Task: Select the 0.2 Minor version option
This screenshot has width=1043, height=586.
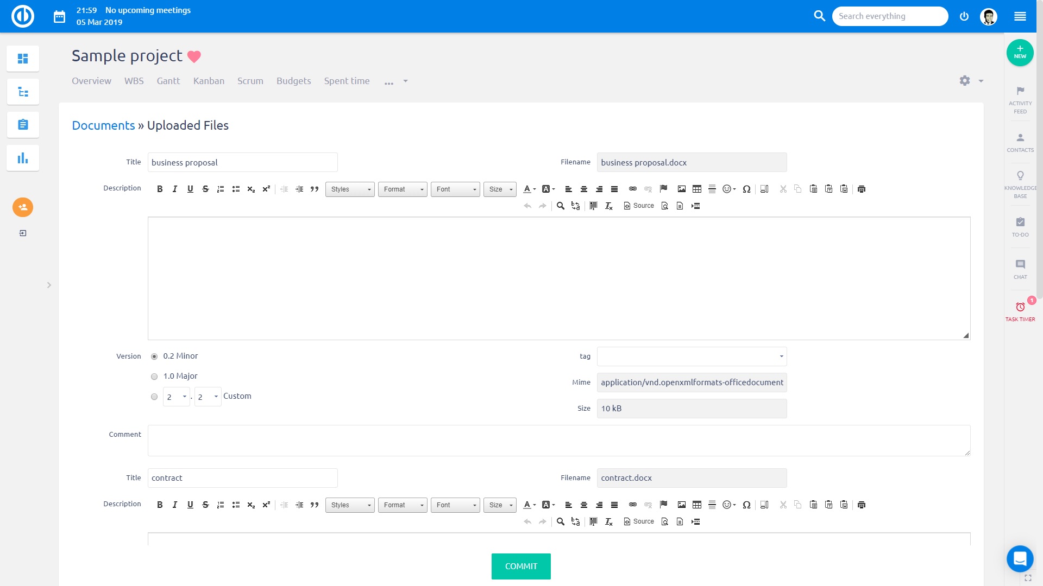Action: tap(154, 356)
